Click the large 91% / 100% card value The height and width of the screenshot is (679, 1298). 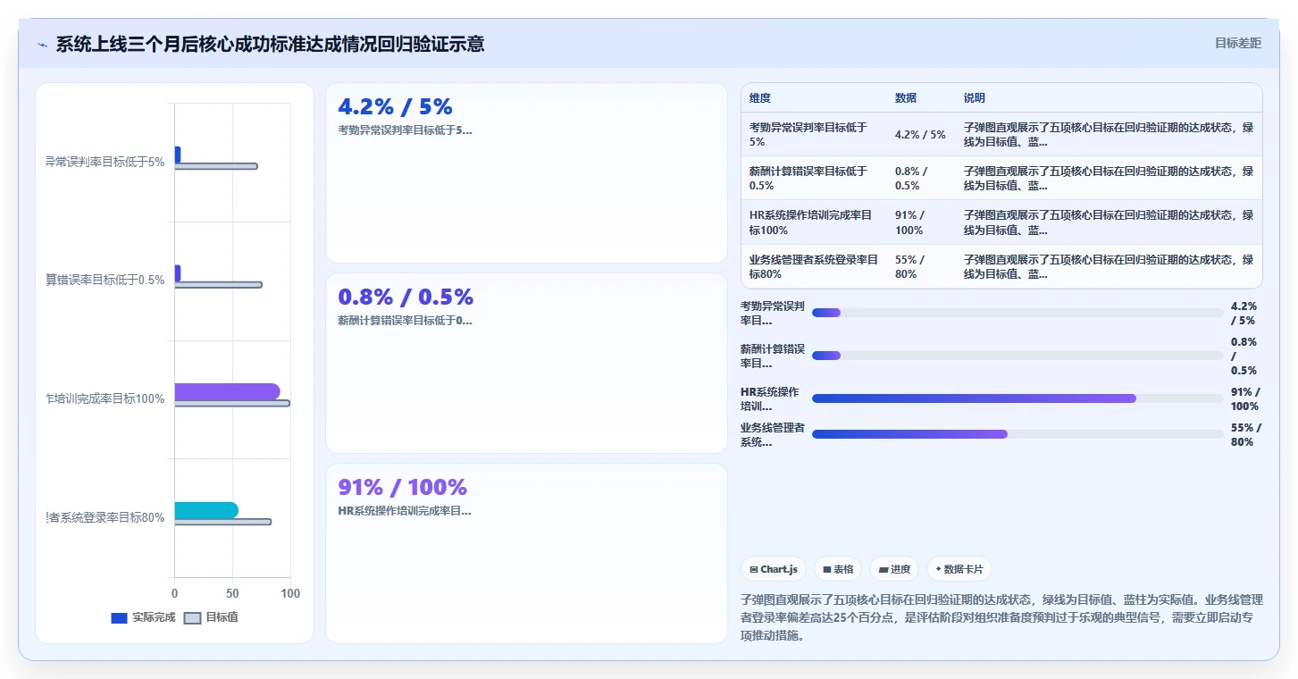click(x=402, y=487)
